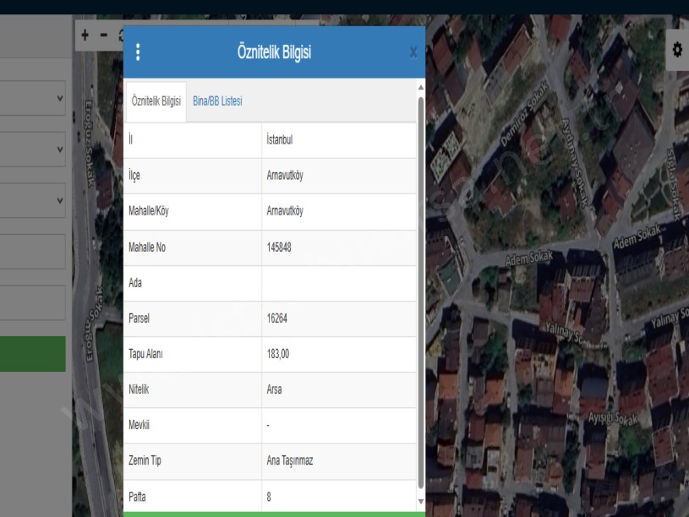The width and height of the screenshot is (689, 517).
Task: Open map settings via the gear icon
Action: click(x=676, y=50)
